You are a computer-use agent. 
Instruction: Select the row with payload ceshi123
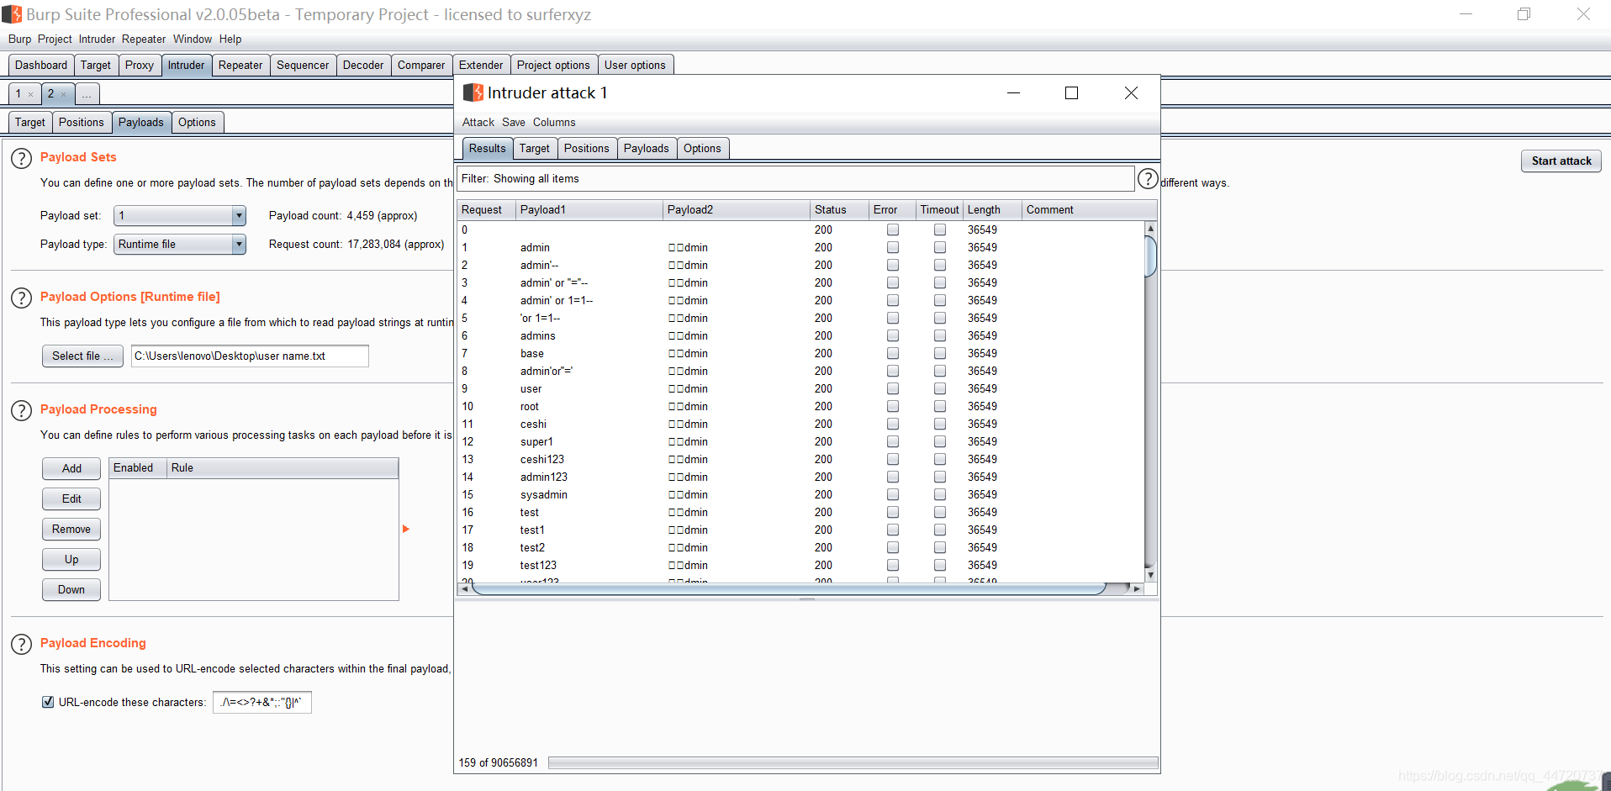point(801,459)
